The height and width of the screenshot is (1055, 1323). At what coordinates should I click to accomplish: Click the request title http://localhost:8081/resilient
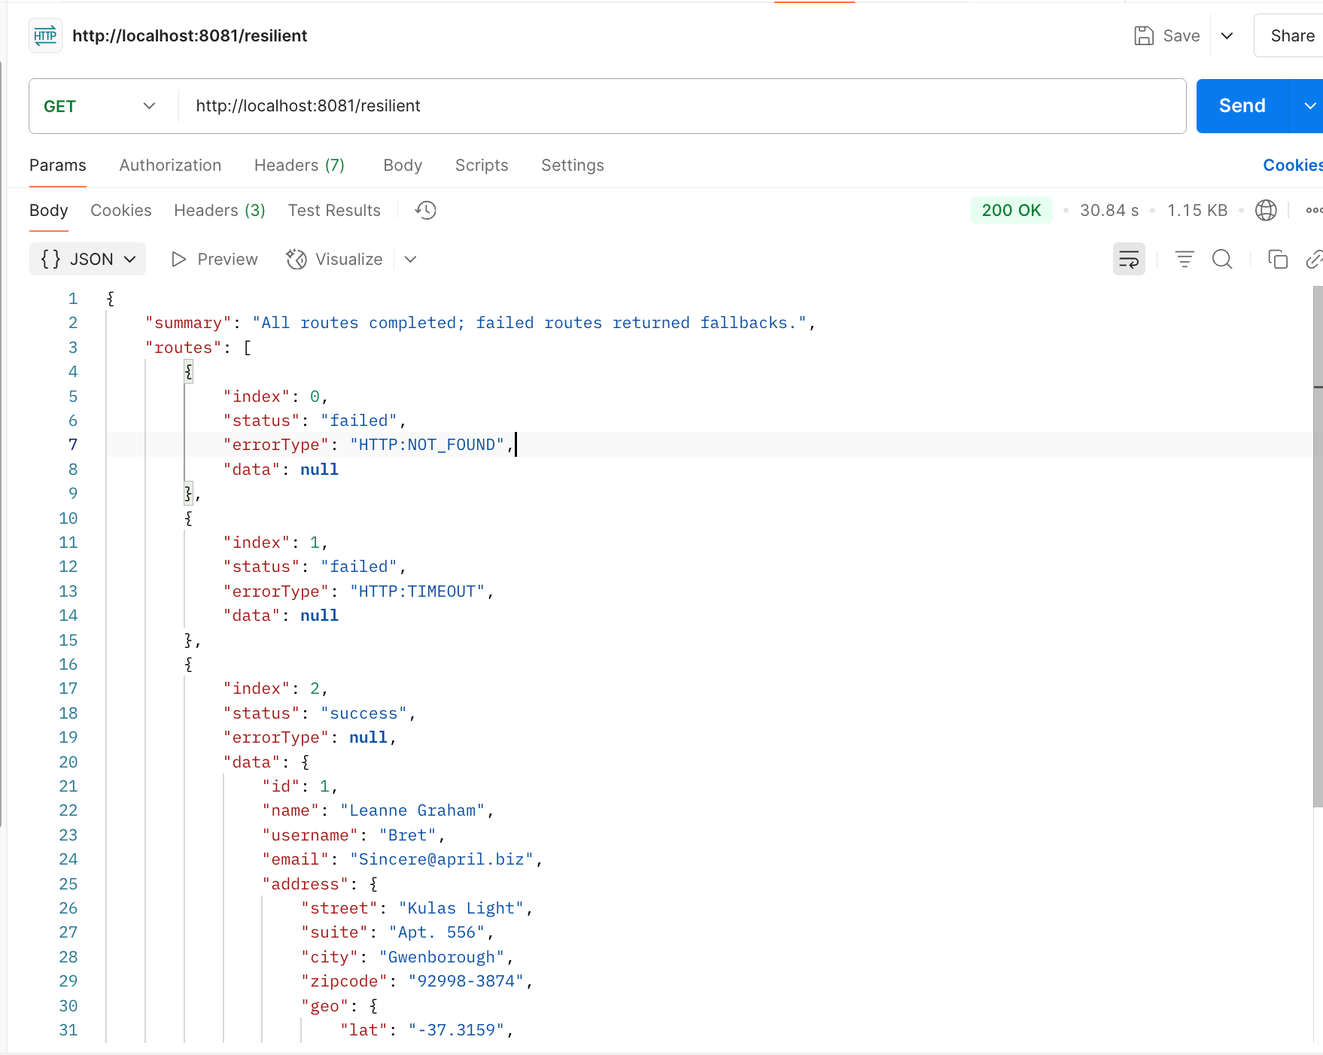(190, 35)
